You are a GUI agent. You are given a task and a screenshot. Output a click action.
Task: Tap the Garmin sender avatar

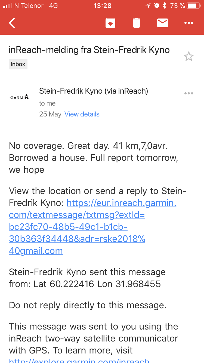(20, 97)
